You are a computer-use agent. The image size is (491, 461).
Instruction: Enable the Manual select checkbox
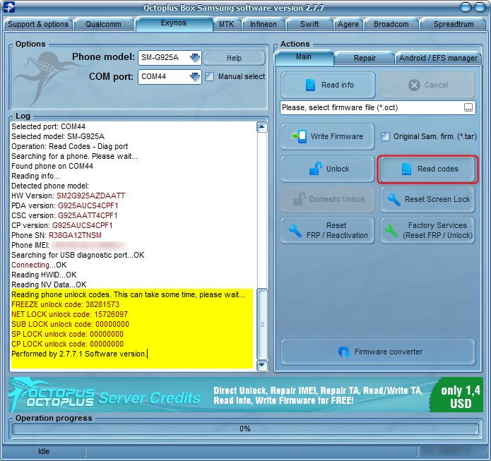[x=210, y=76]
